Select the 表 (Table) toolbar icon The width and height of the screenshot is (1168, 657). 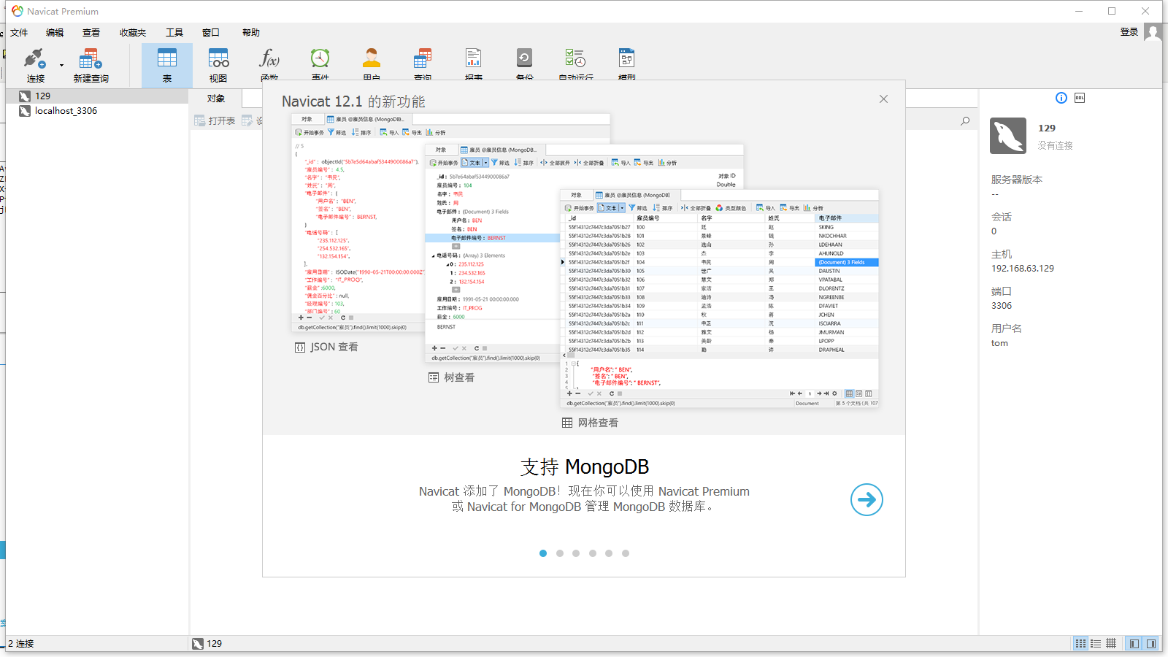167,65
